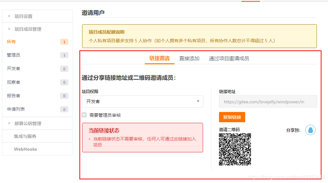Click the count badge next to 申请列表
Image resolution: width=328 pixels, height=183 pixels.
tap(64, 109)
